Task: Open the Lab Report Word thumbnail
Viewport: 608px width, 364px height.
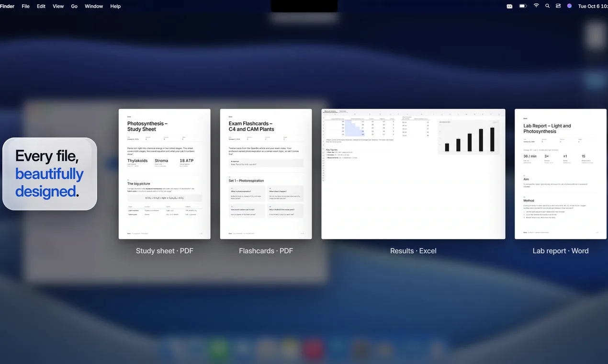Action: point(561,174)
